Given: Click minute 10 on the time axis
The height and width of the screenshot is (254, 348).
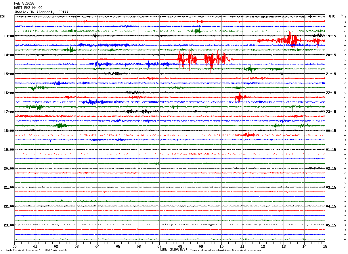Looking at the screenshot, I should [x=221, y=246].
